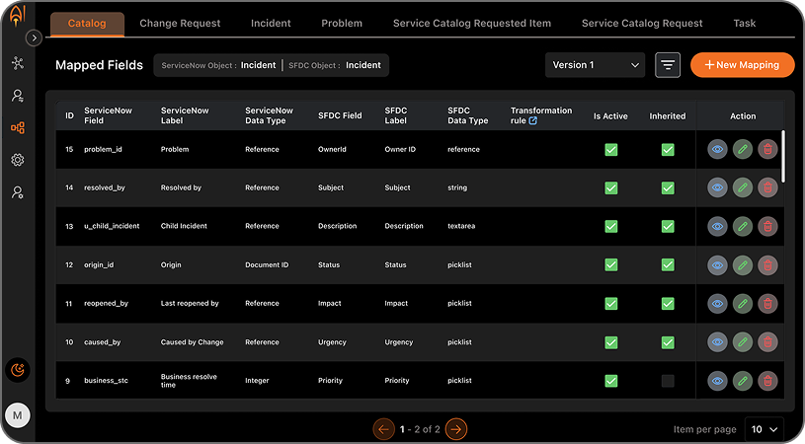Click the table vertical scrollbar
Screen dimensions: 805x444
click(783, 156)
